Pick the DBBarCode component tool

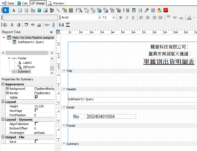click(112, 10)
